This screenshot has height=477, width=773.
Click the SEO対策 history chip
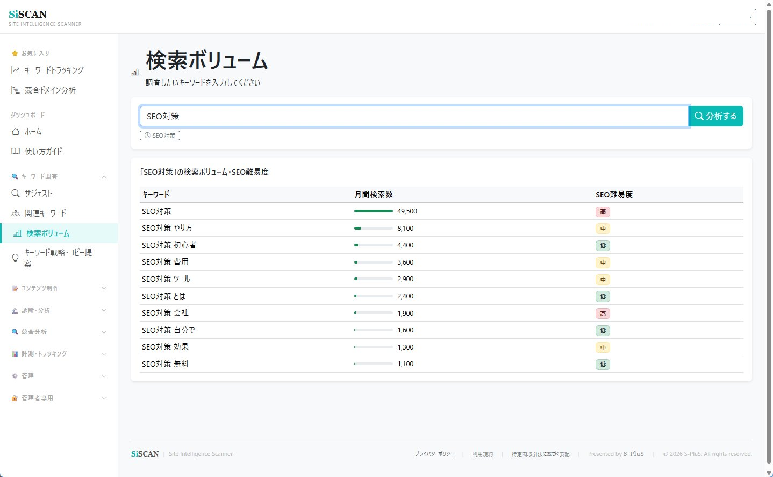coord(160,136)
